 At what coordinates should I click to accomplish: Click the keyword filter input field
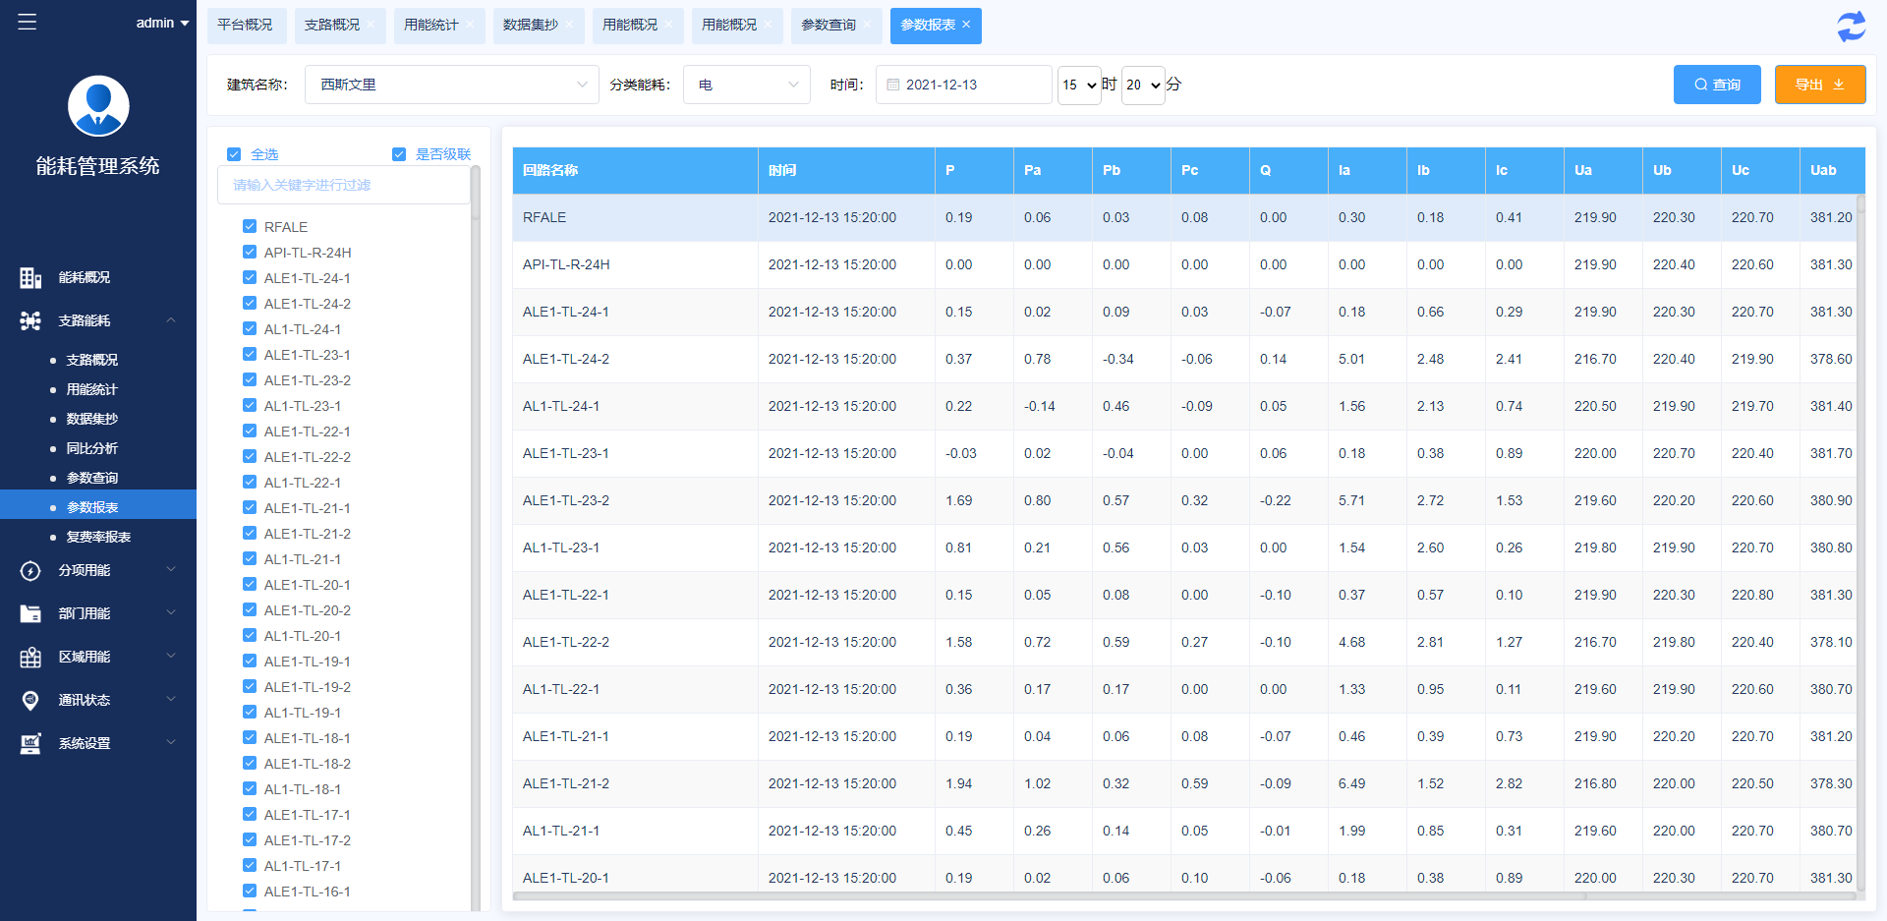pos(343,185)
